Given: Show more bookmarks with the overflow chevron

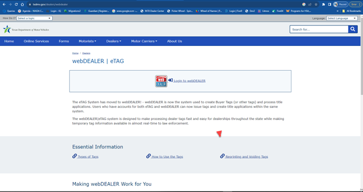Looking at the screenshot, I should click(x=337, y=11).
